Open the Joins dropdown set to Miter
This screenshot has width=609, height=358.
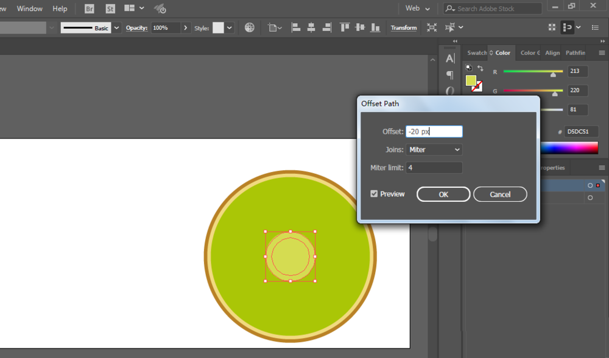tap(434, 150)
